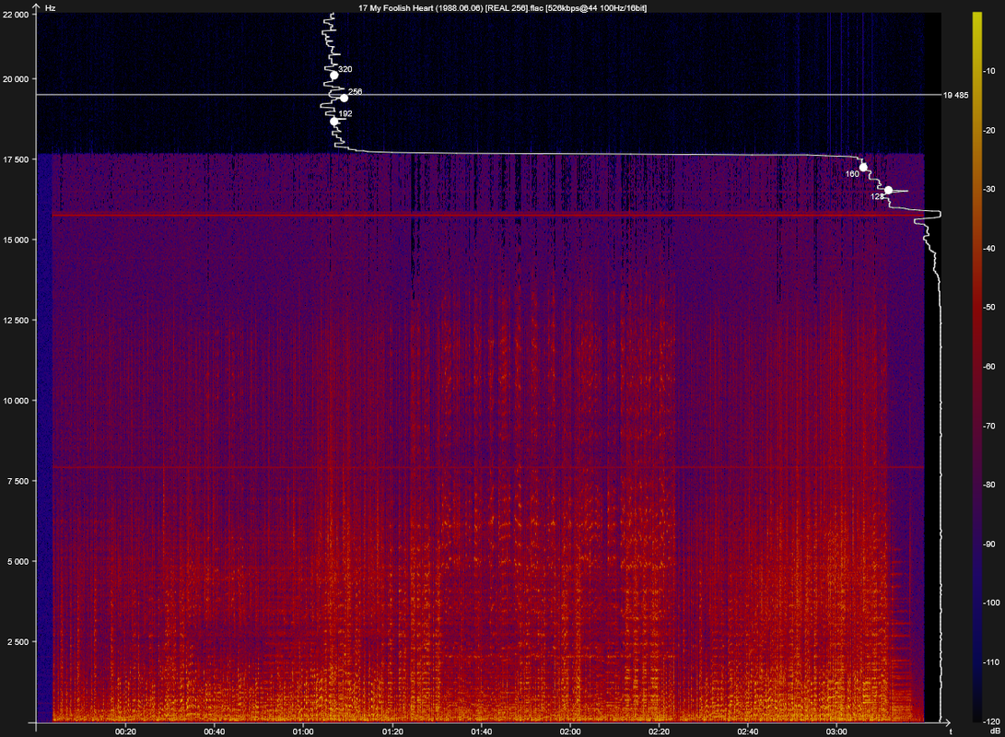
Task: Click the '2 500' frequency axis label
Action: coord(18,642)
